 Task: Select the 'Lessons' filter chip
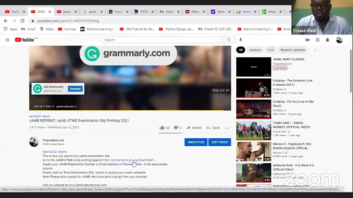tap(255, 50)
